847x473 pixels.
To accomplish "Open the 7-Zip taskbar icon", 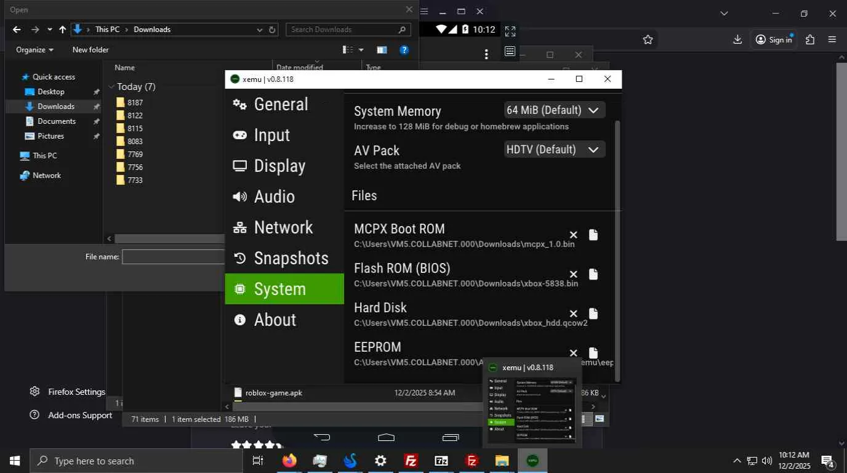I will [441, 461].
